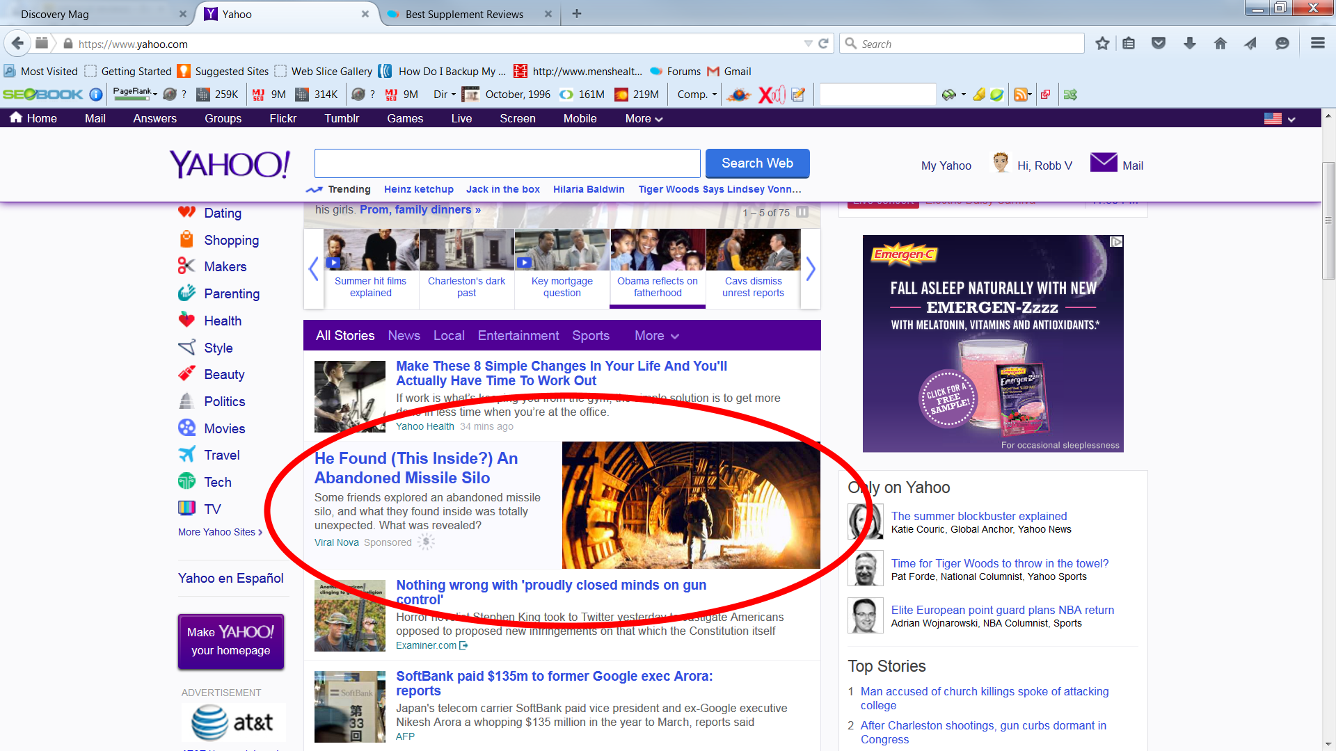Expand More Yahoo Sites link
The width and height of the screenshot is (1336, 751).
220,532
